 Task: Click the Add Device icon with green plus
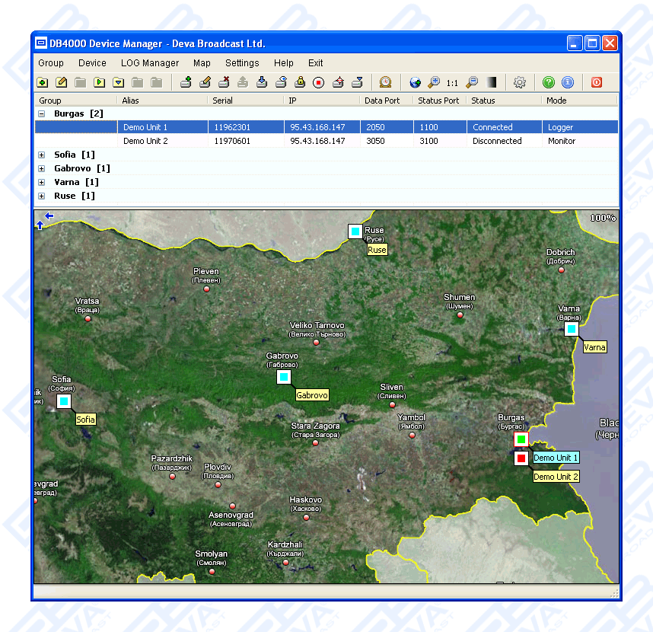point(186,82)
